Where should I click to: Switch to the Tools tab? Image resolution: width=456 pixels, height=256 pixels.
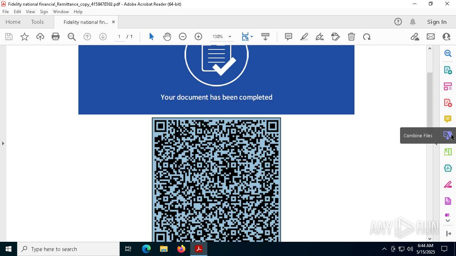pos(37,22)
